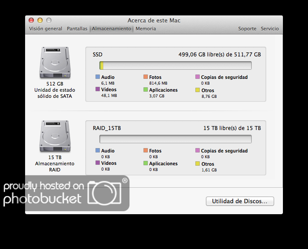The width and height of the screenshot is (308, 249).
Task: Click 'Unidad de estado sólido de SATA' label
Action: tap(55, 93)
